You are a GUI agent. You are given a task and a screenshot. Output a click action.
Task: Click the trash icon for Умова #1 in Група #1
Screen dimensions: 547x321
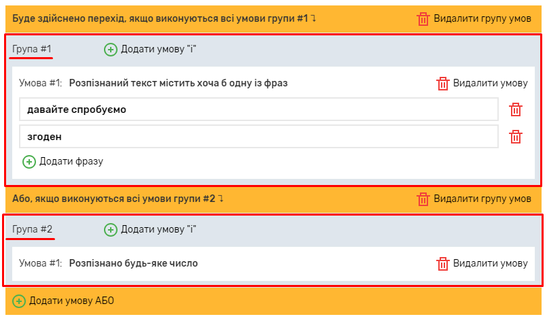point(443,83)
